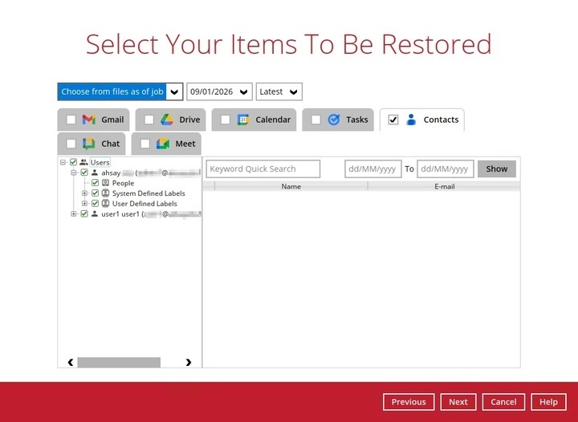The height and width of the screenshot is (422, 578).
Task: Tick the Gmail checkbox
Action: [x=71, y=120]
